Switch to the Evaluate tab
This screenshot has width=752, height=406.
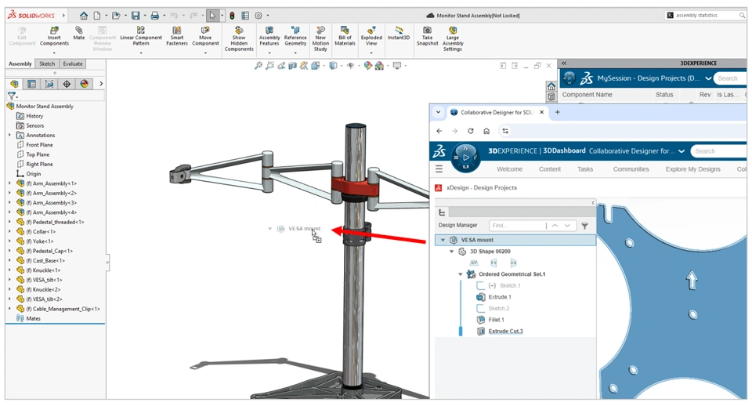click(73, 63)
